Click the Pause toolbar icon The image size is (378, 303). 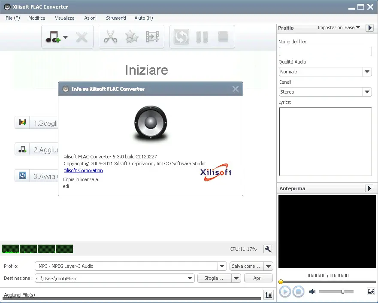coord(202,37)
